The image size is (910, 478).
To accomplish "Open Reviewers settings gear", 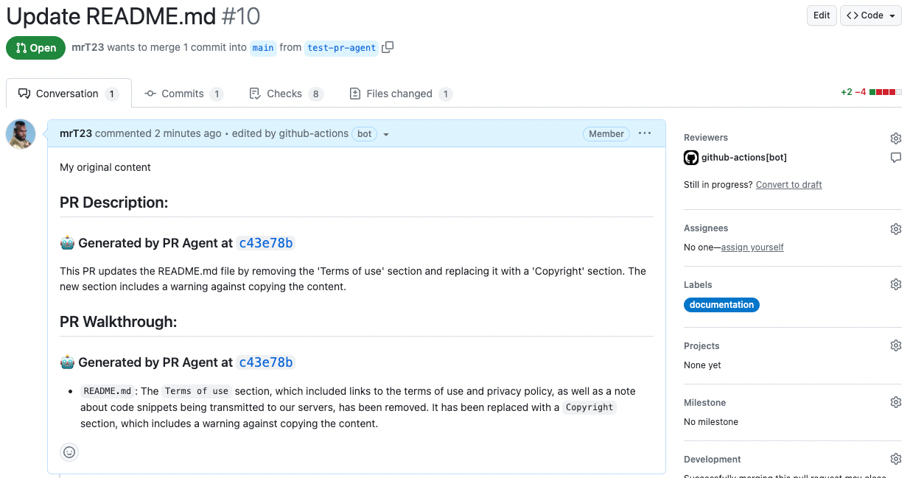I will (x=895, y=138).
